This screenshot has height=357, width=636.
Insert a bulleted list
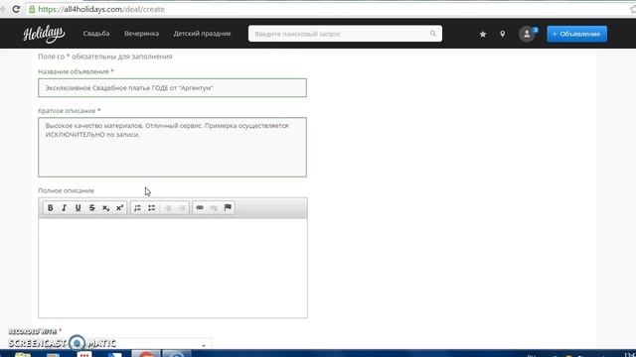(x=152, y=207)
